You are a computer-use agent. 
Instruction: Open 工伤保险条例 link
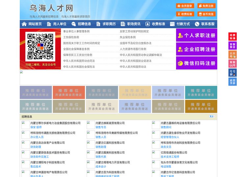tap(71, 37)
